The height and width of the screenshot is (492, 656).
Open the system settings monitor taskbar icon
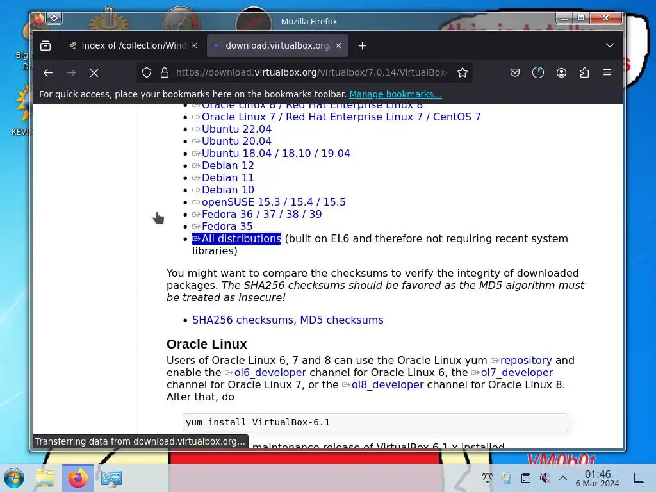pyautogui.click(x=111, y=478)
